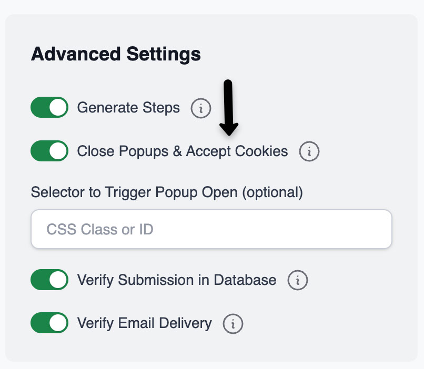424x369 pixels.
Task: Click white knob of Generate Steps switch
Action: 59,108
